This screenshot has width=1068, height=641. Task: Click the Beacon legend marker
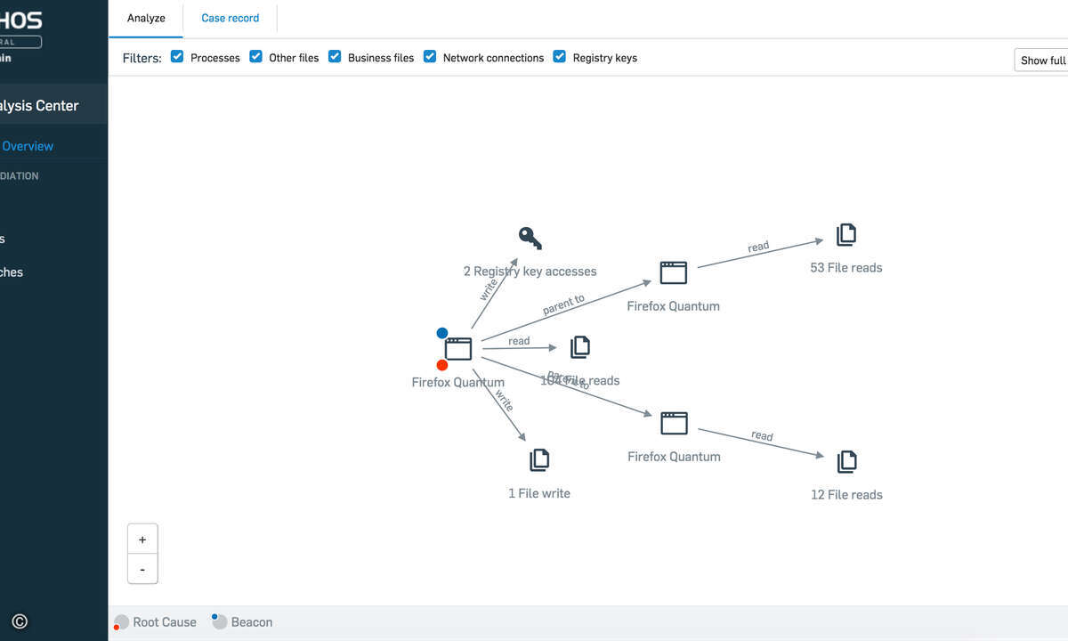(x=219, y=621)
